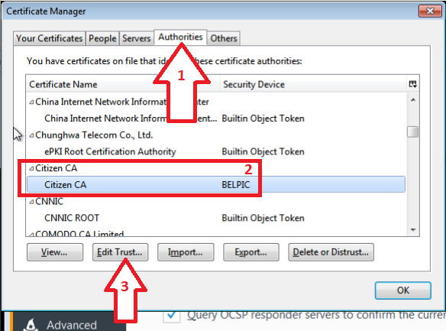Click the scroll down arrow of the certificate list
Viewport: 446px width, 331px height.
413,229
